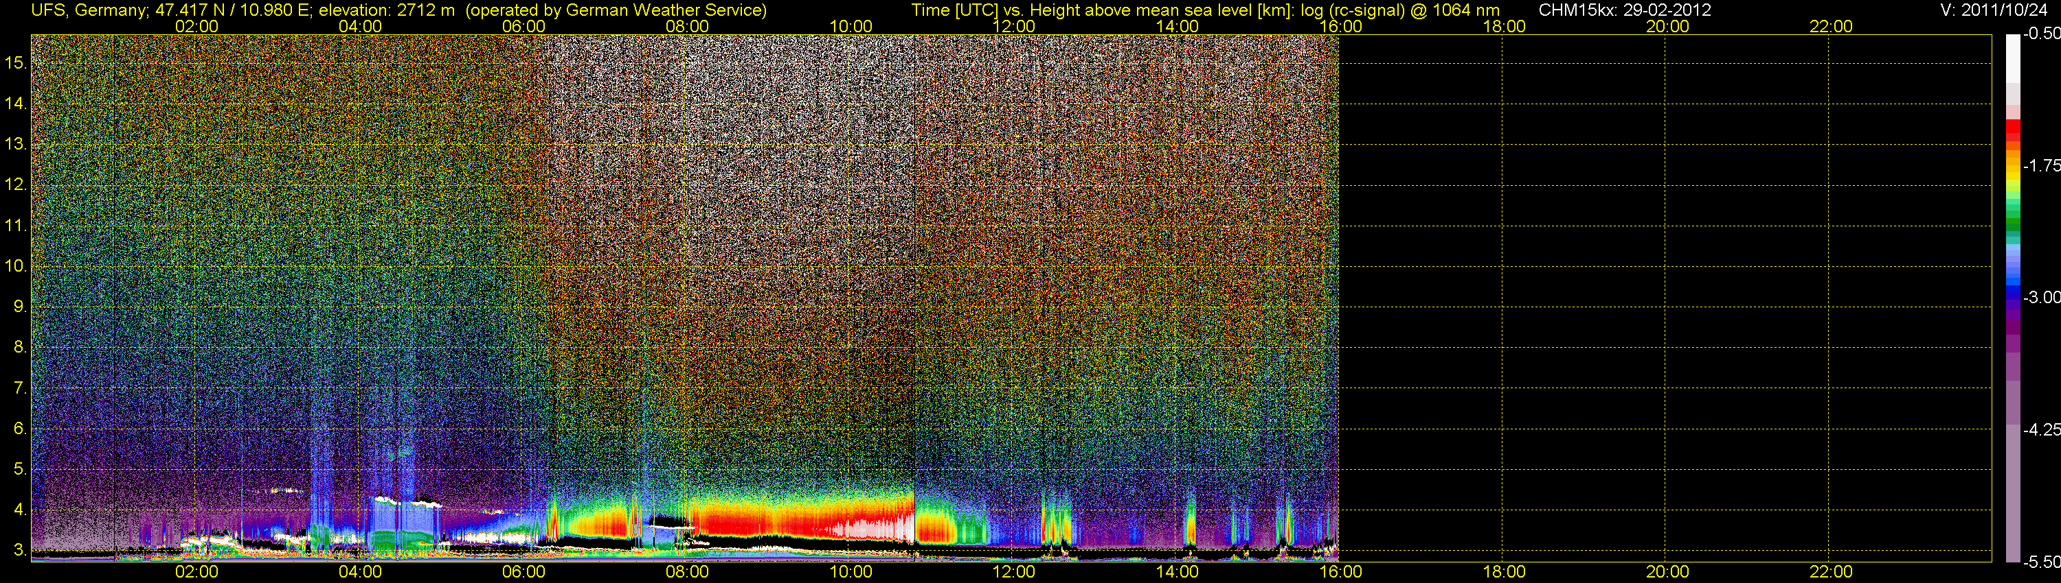This screenshot has height=583, width=2061.
Task: Click the -1.75 value on color scale
Action: tap(2042, 166)
